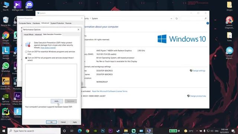Open System Protection tab in System Properties
Viewport: 238px width, 134px height.
[57, 23]
